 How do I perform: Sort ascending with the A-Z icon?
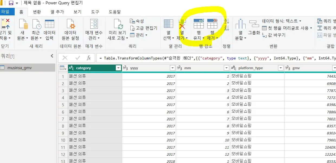tap(227, 21)
